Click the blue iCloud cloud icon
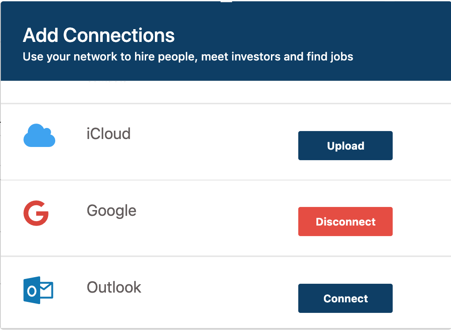451x331 pixels. click(x=39, y=135)
